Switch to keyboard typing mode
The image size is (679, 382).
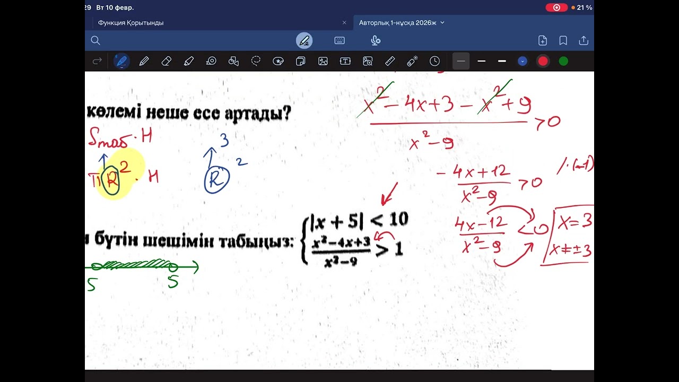click(339, 40)
